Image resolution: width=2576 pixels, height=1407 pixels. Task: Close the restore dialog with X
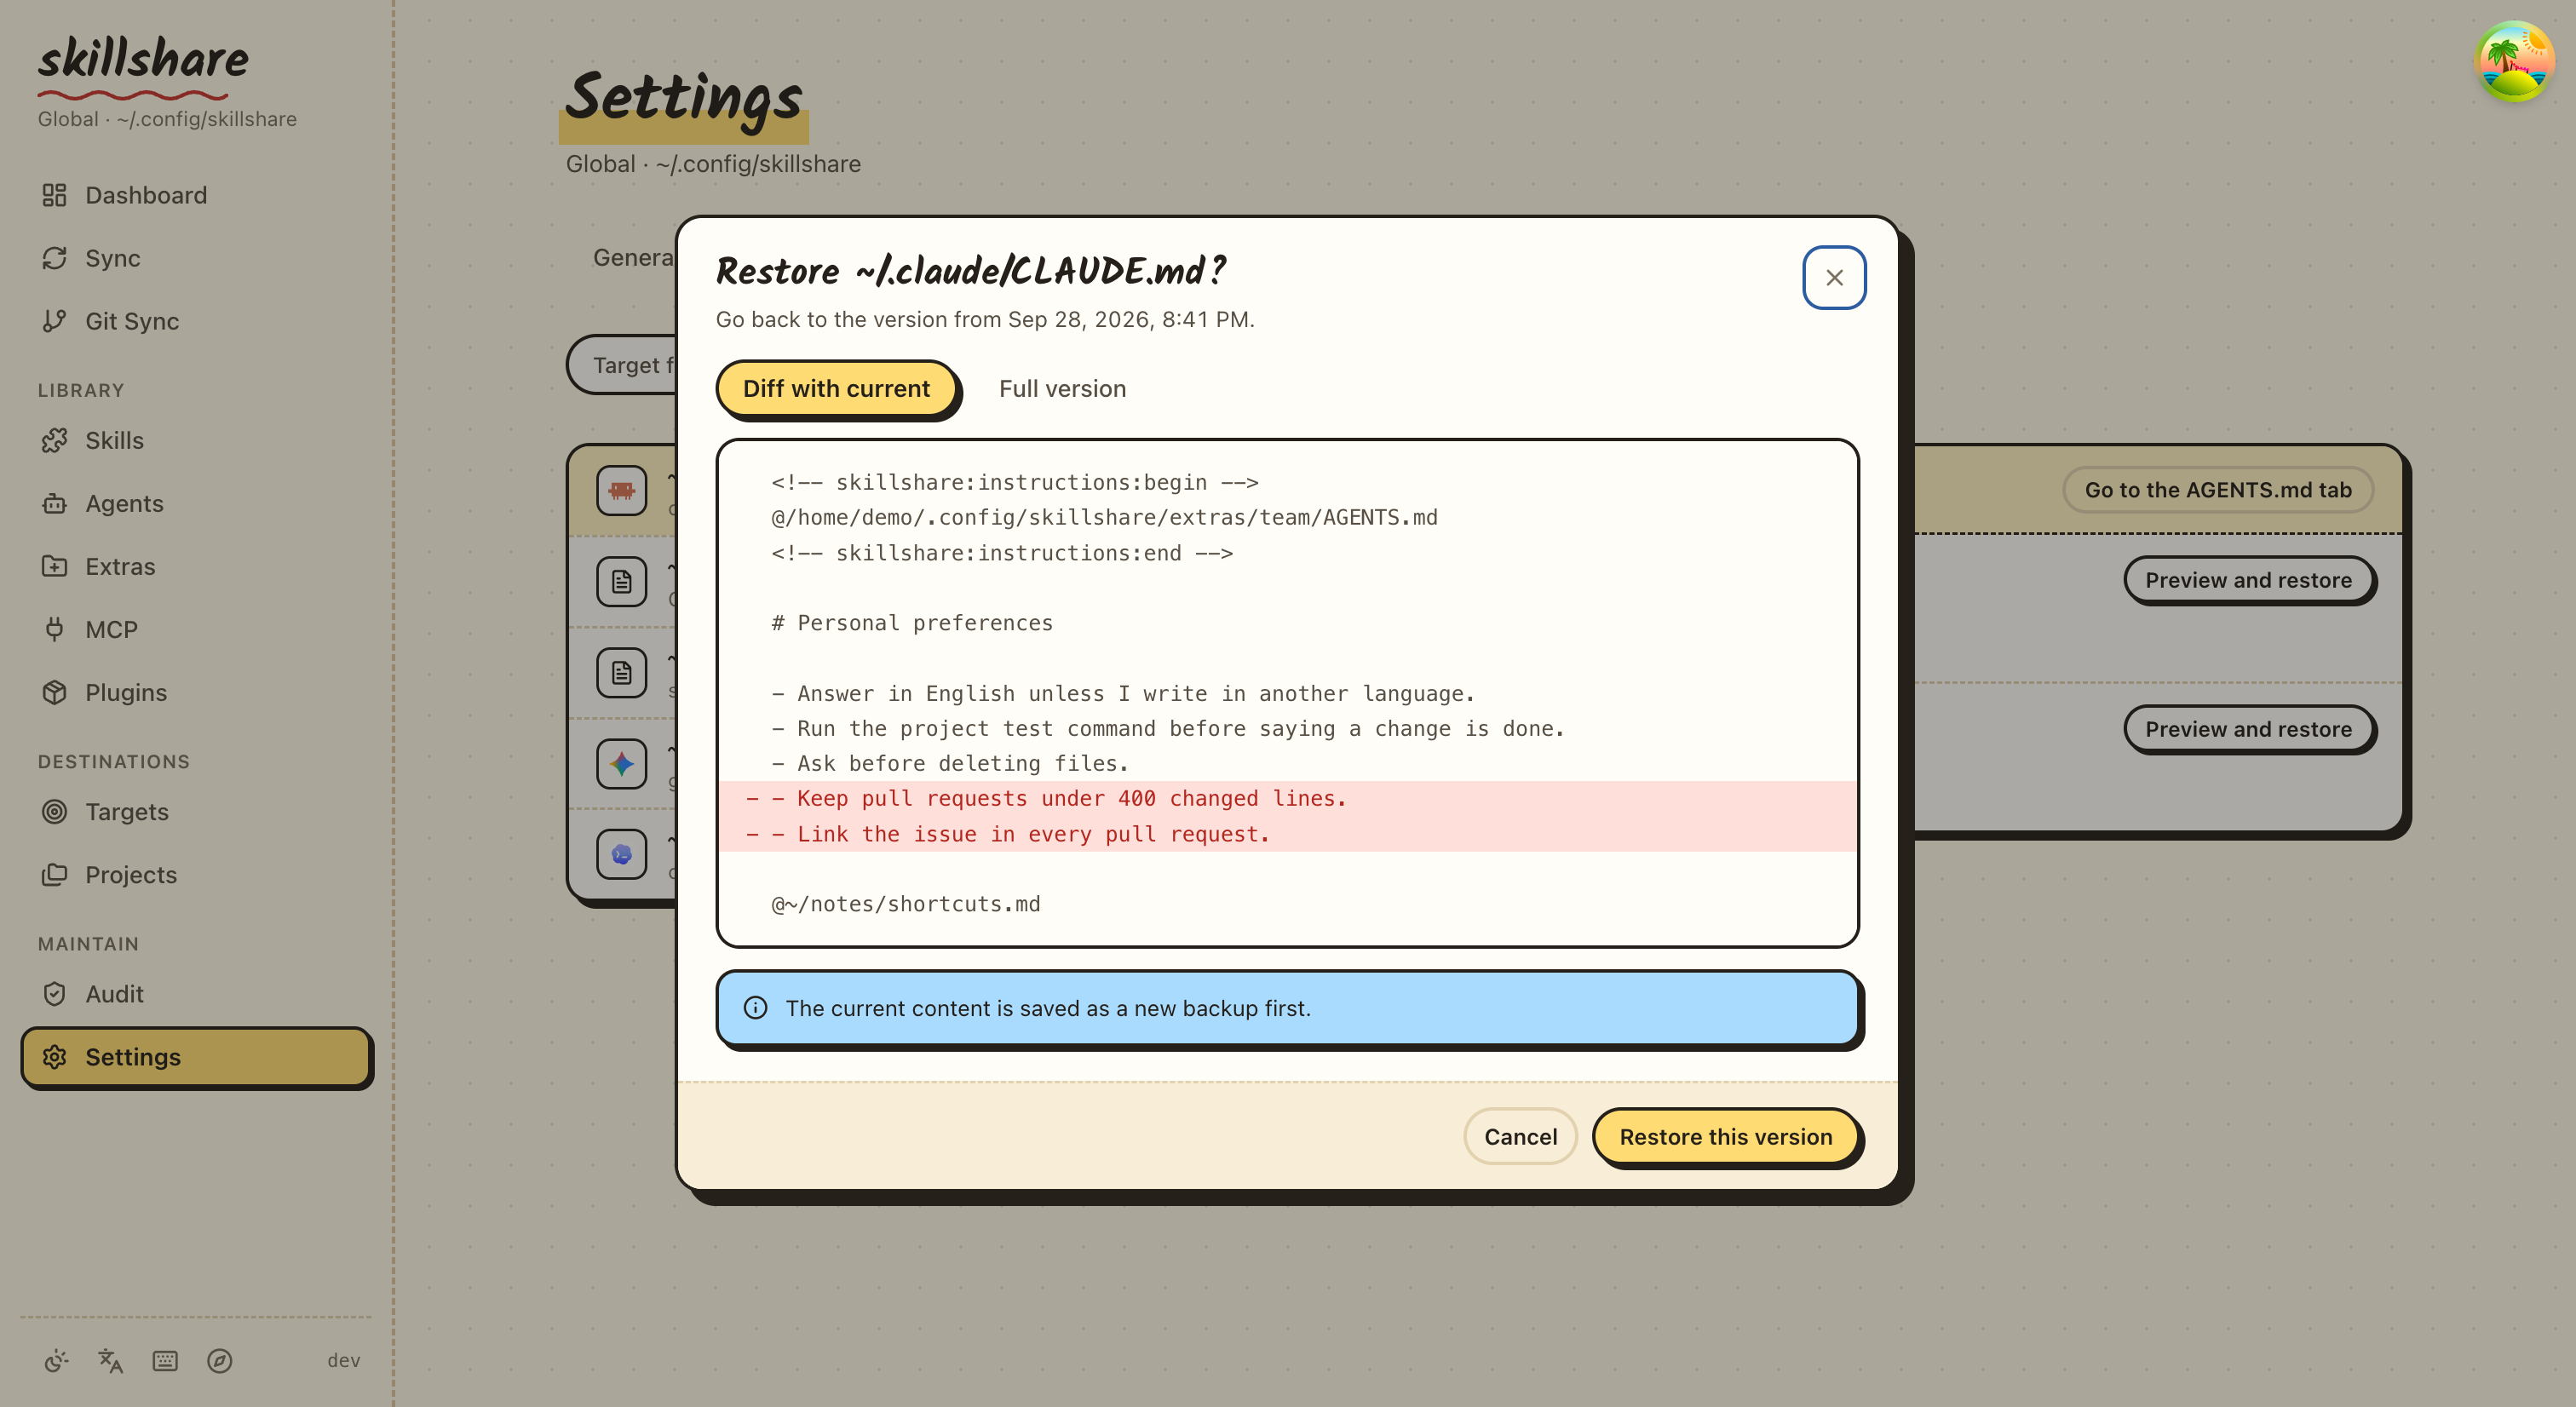pyautogui.click(x=1834, y=277)
